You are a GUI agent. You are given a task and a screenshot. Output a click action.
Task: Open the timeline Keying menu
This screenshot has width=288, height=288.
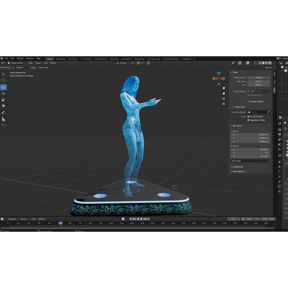pos(25,219)
